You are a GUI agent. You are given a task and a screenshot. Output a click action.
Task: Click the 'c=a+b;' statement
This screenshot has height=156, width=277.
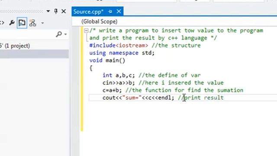[112, 90]
